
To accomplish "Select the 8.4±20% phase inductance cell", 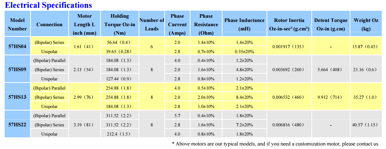I will click(x=244, y=97).
